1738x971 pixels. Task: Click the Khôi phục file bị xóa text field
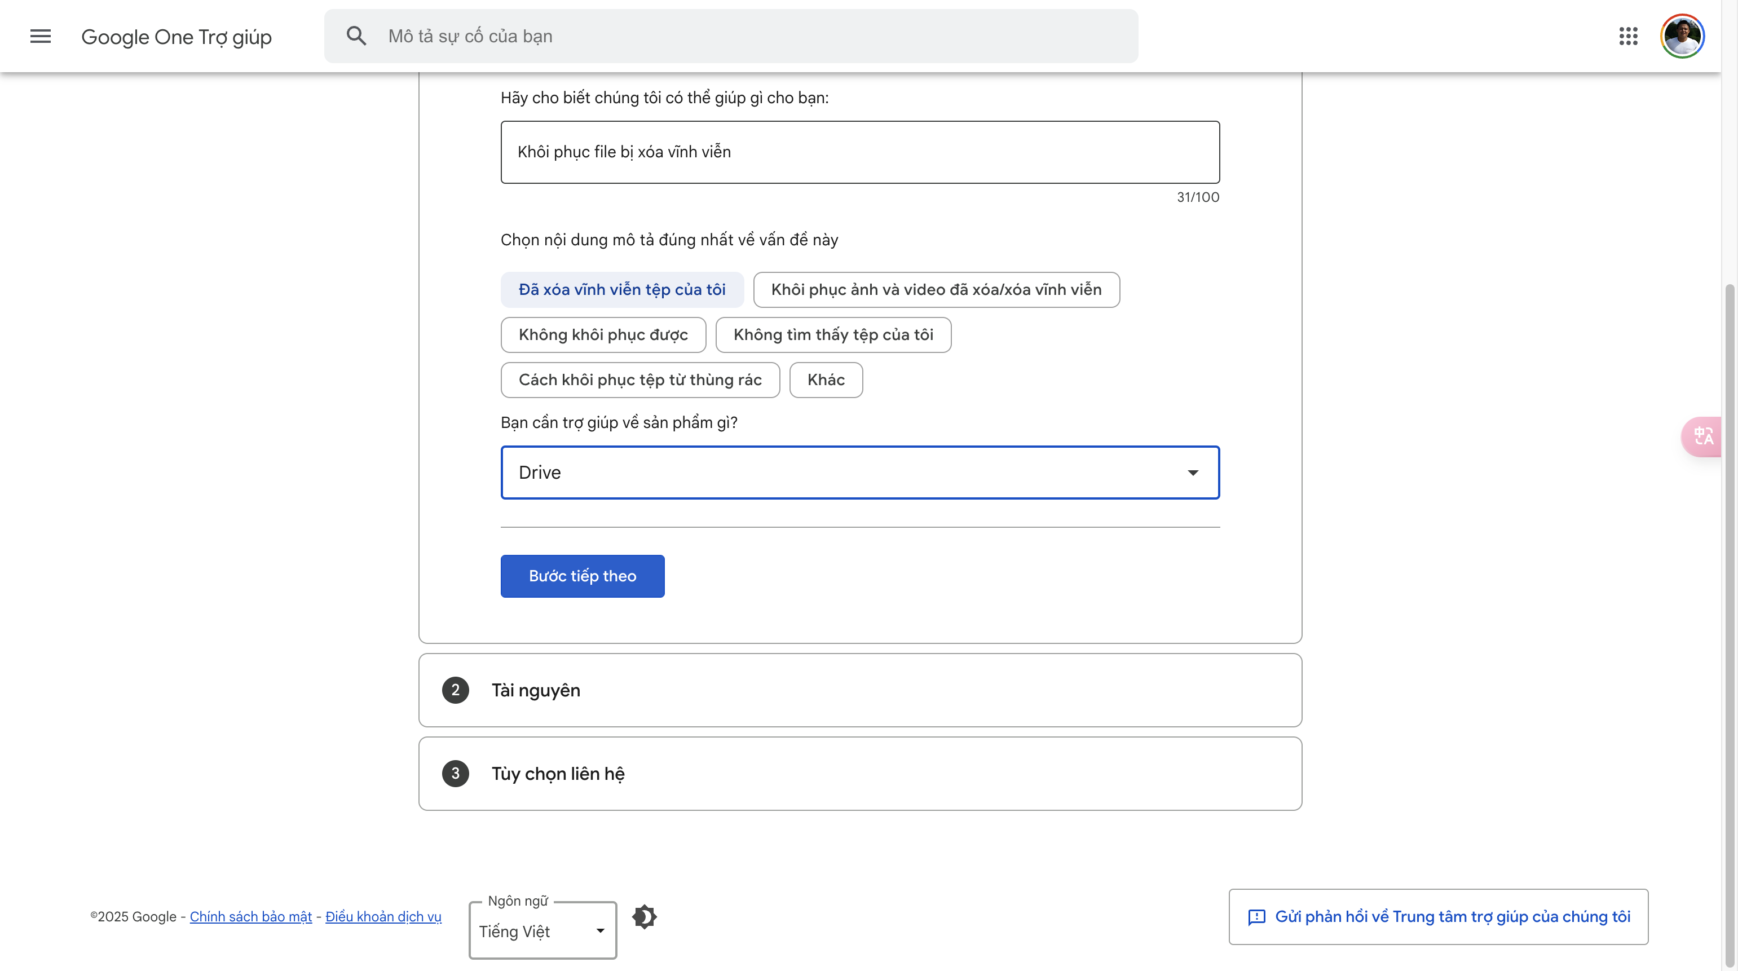(x=859, y=152)
